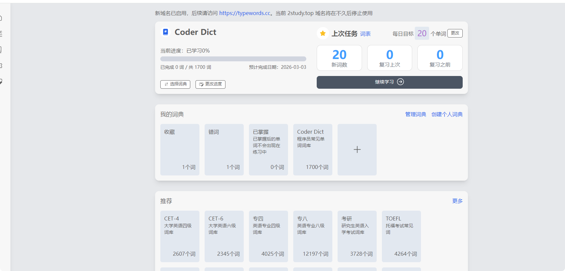
Task: Click the 复习之前 stat card
Action: (x=440, y=58)
